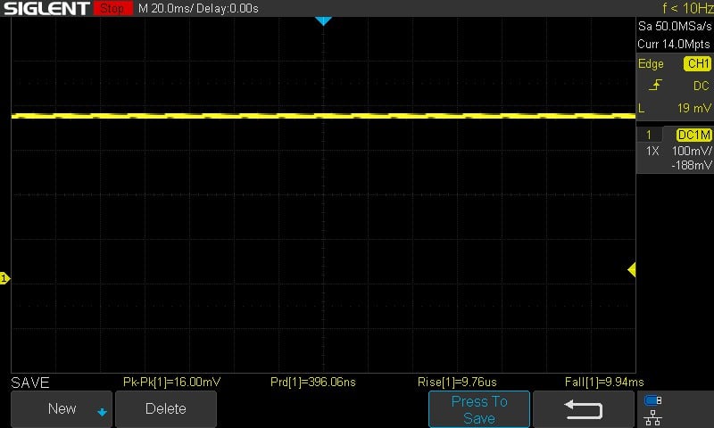Click the yellow channel 1 waveform trace

pos(323,116)
